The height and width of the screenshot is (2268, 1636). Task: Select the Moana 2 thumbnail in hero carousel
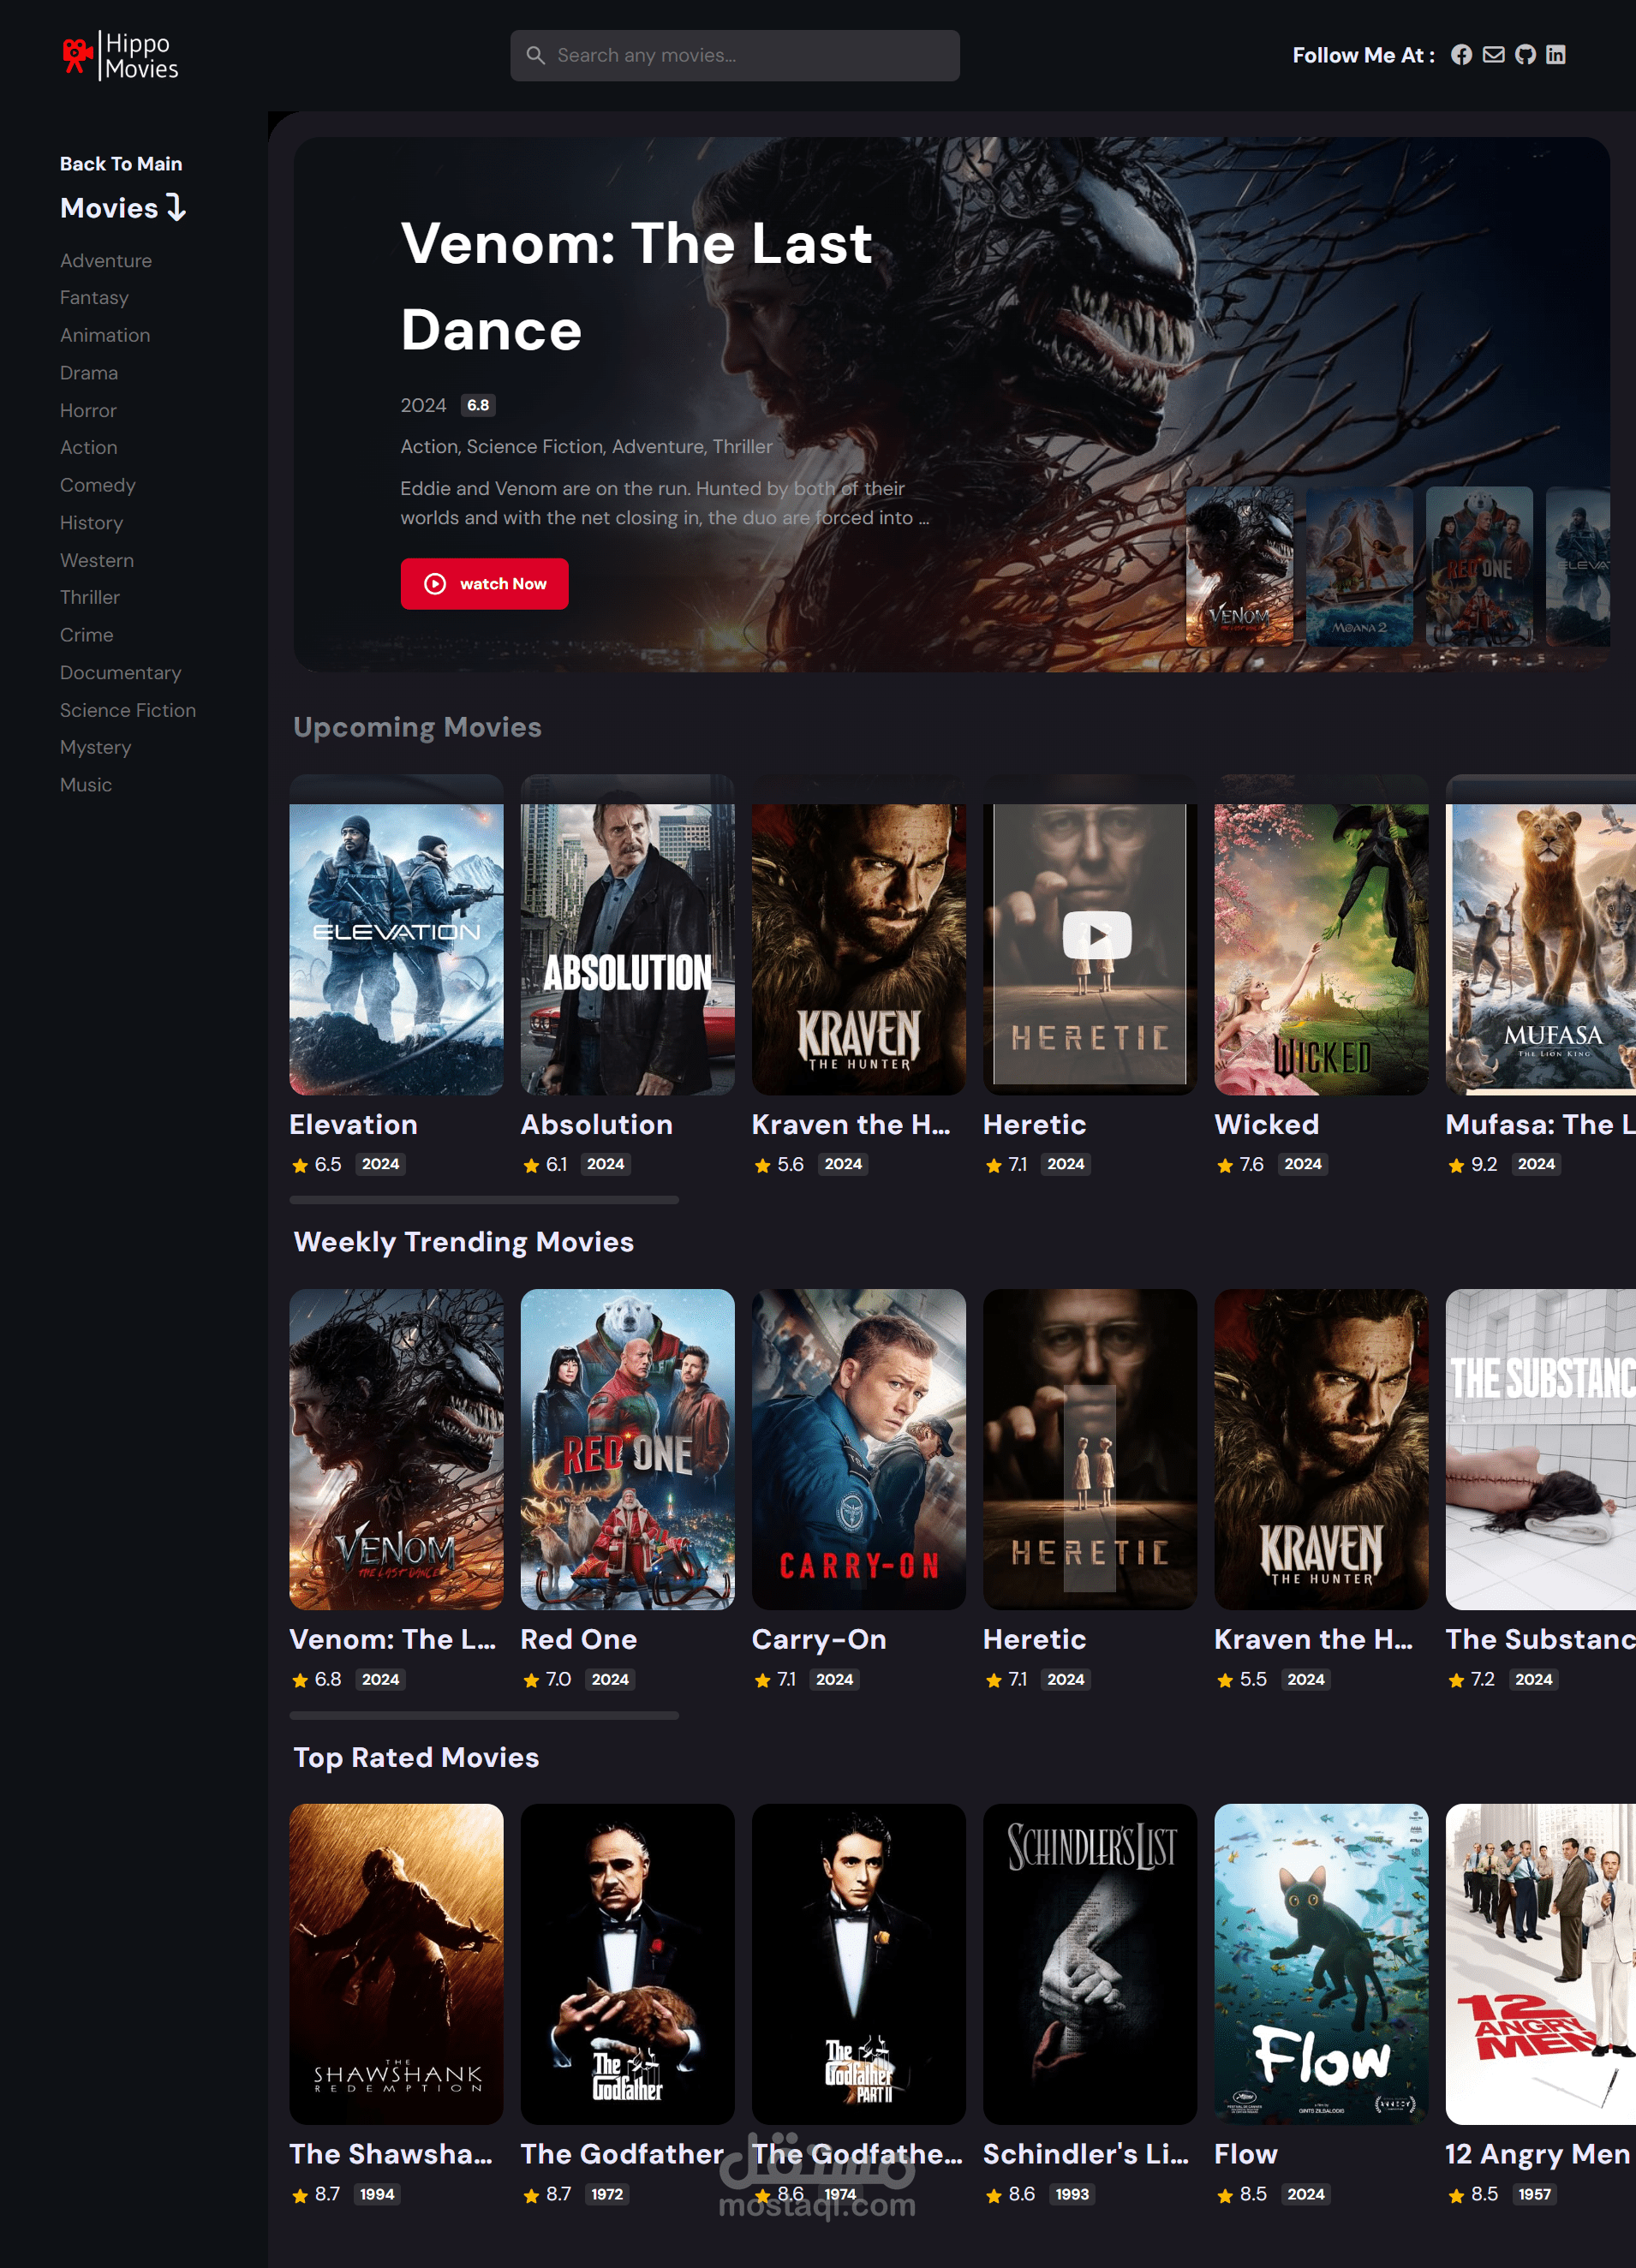coord(1359,566)
